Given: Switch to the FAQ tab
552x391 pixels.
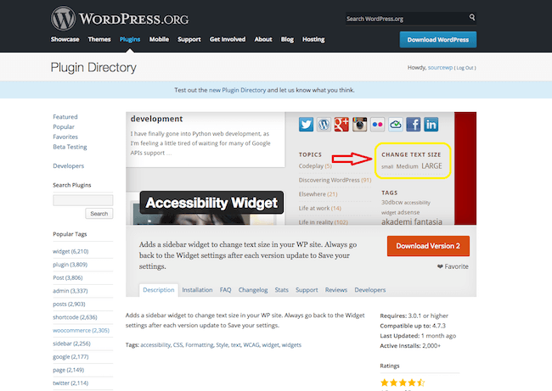Looking at the screenshot, I should coord(225,290).
